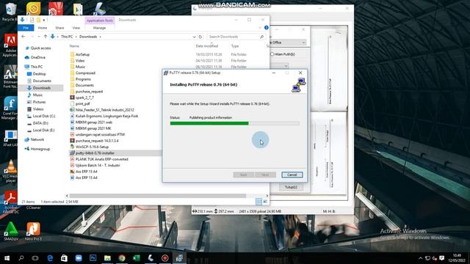
Task: Select the print_pdf file
Action: click(82, 103)
